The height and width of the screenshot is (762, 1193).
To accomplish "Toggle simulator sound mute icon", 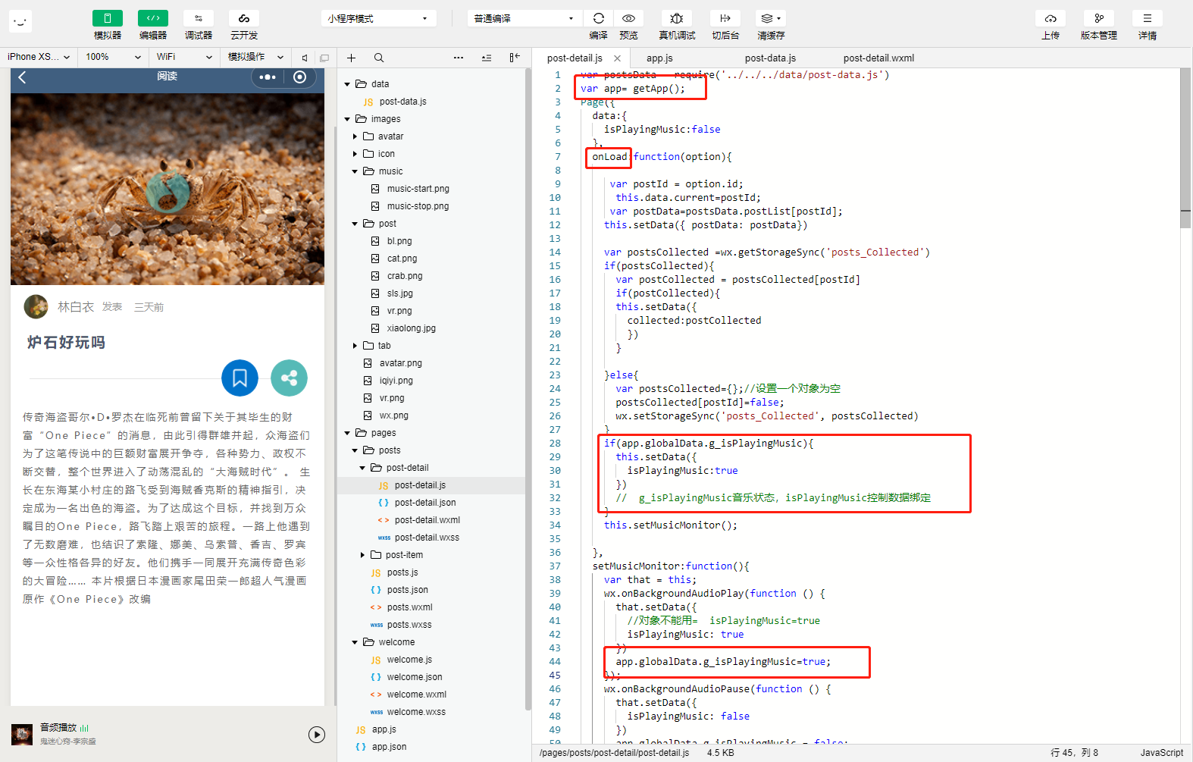I will coord(305,58).
